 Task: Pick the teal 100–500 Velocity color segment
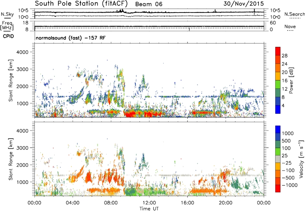click(x=278, y=144)
